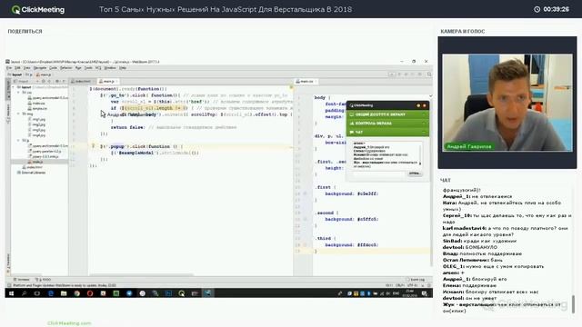582x327 pixels.
Task: Click the WebStorm icon in taskbar
Action: coord(208,293)
